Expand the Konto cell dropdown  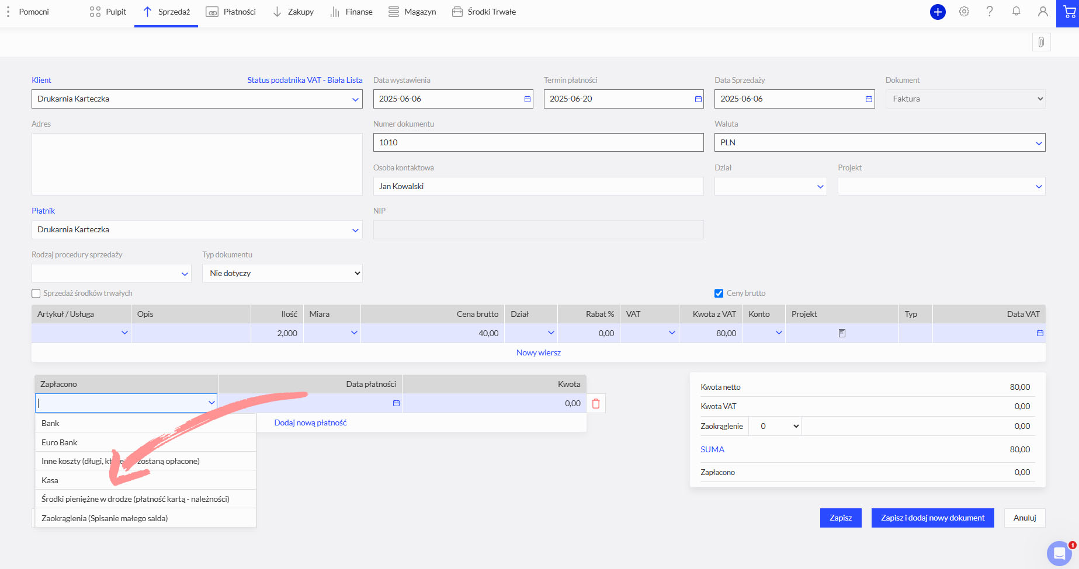[x=779, y=333]
